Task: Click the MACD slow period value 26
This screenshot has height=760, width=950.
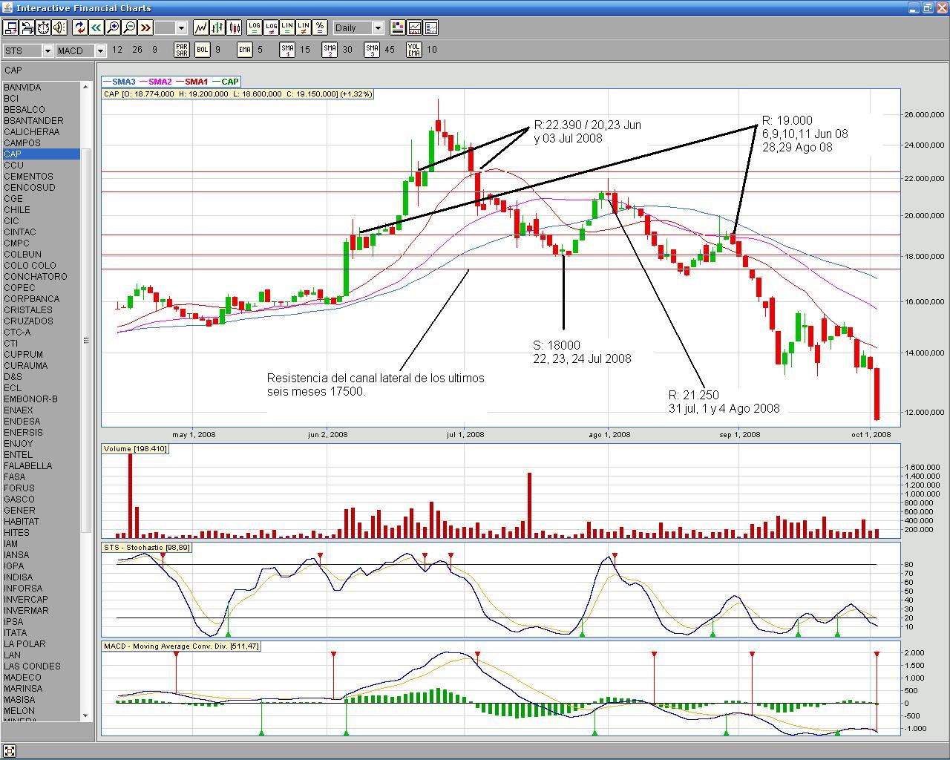Action: [137, 50]
